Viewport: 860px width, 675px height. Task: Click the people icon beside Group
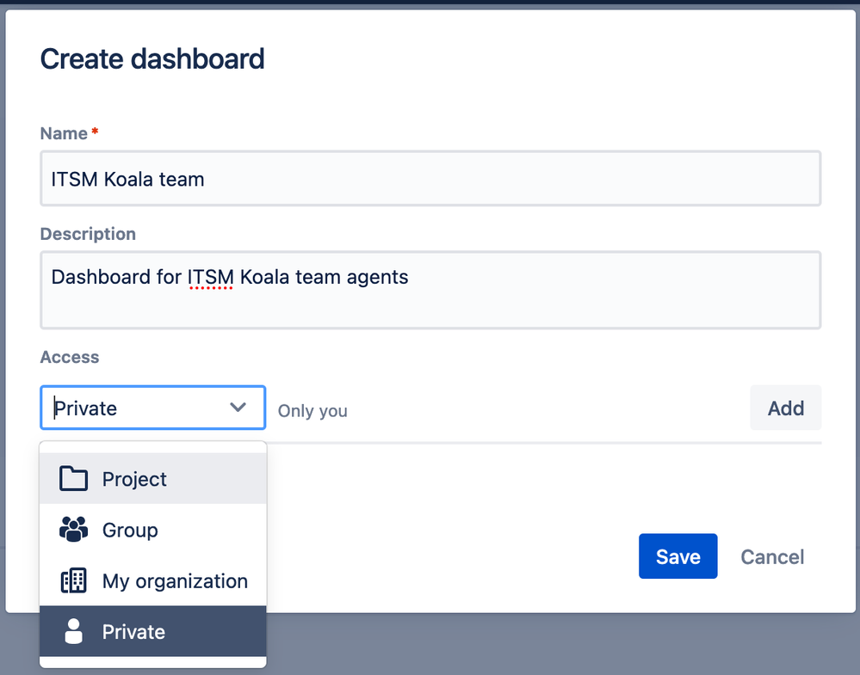click(x=73, y=530)
